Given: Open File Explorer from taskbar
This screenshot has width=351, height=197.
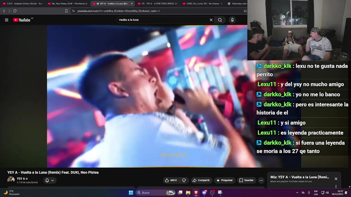Looking at the screenshot, I should point(188,193).
